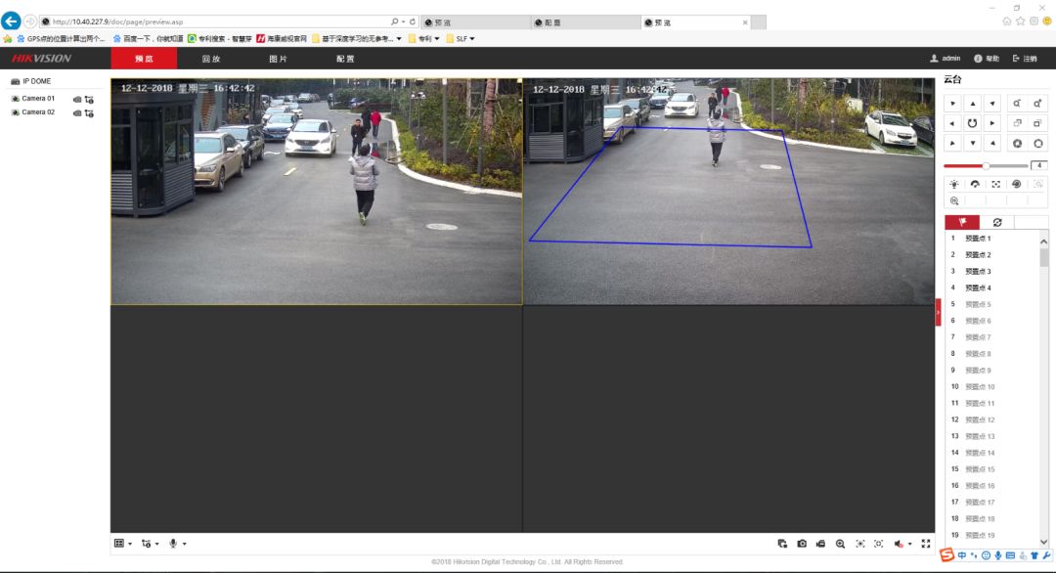Select Camera 02 in device list
The width and height of the screenshot is (1056, 573).
pos(38,112)
